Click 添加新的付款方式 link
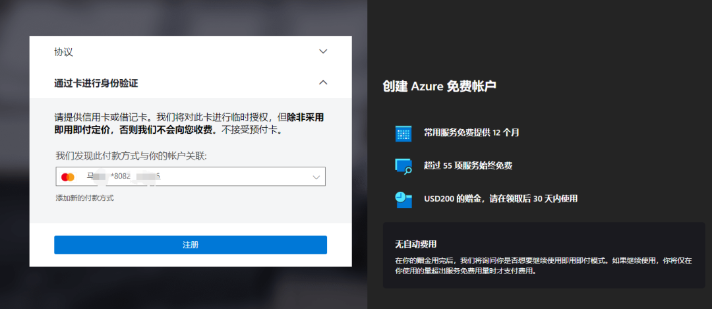Screen dimensions: 712x309 click(84, 198)
